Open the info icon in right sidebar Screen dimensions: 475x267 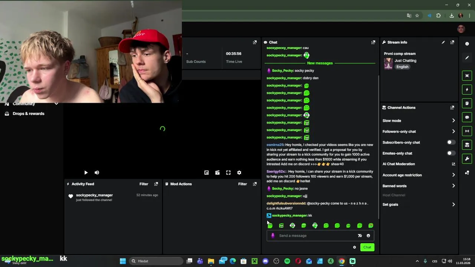tap(467, 44)
